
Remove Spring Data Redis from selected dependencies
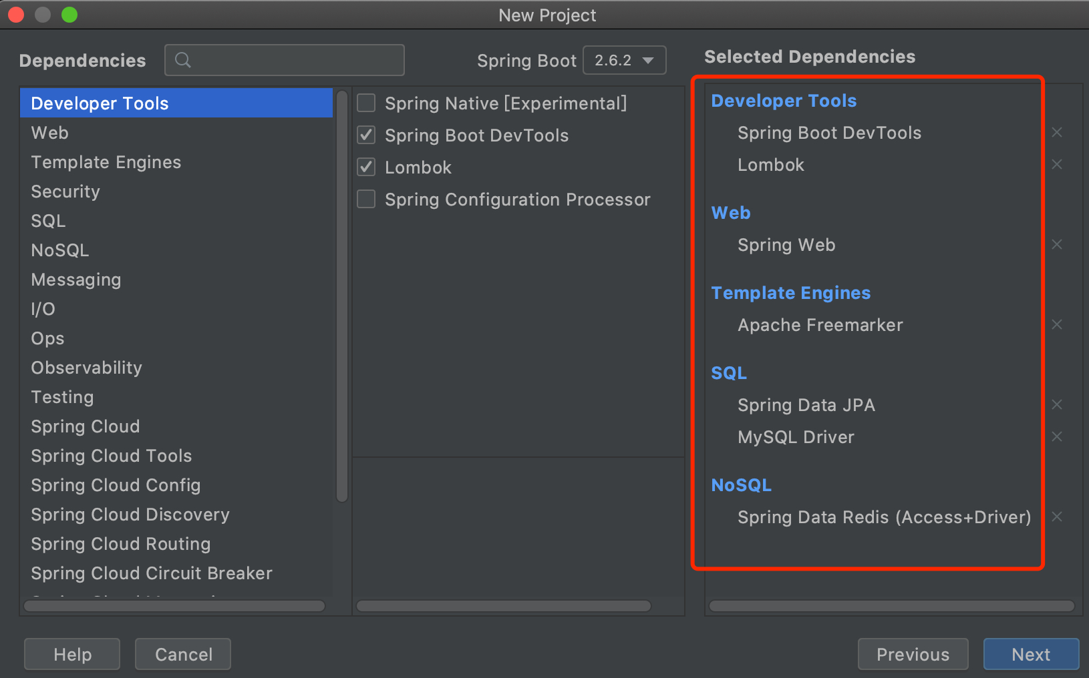1057,517
